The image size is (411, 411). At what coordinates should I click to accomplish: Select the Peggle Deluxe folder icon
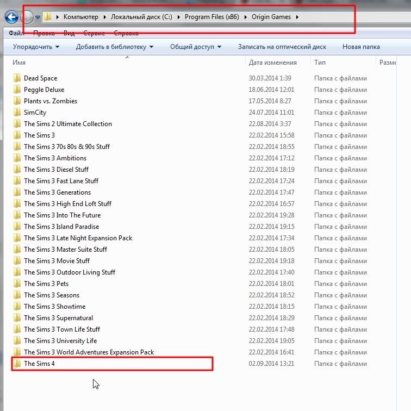pos(17,89)
